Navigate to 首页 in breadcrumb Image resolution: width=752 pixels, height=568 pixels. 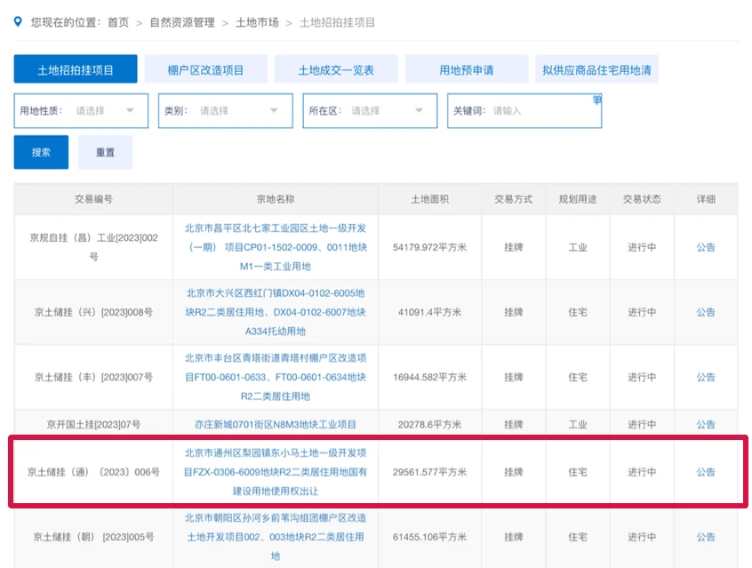pyautogui.click(x=118, y=22)
